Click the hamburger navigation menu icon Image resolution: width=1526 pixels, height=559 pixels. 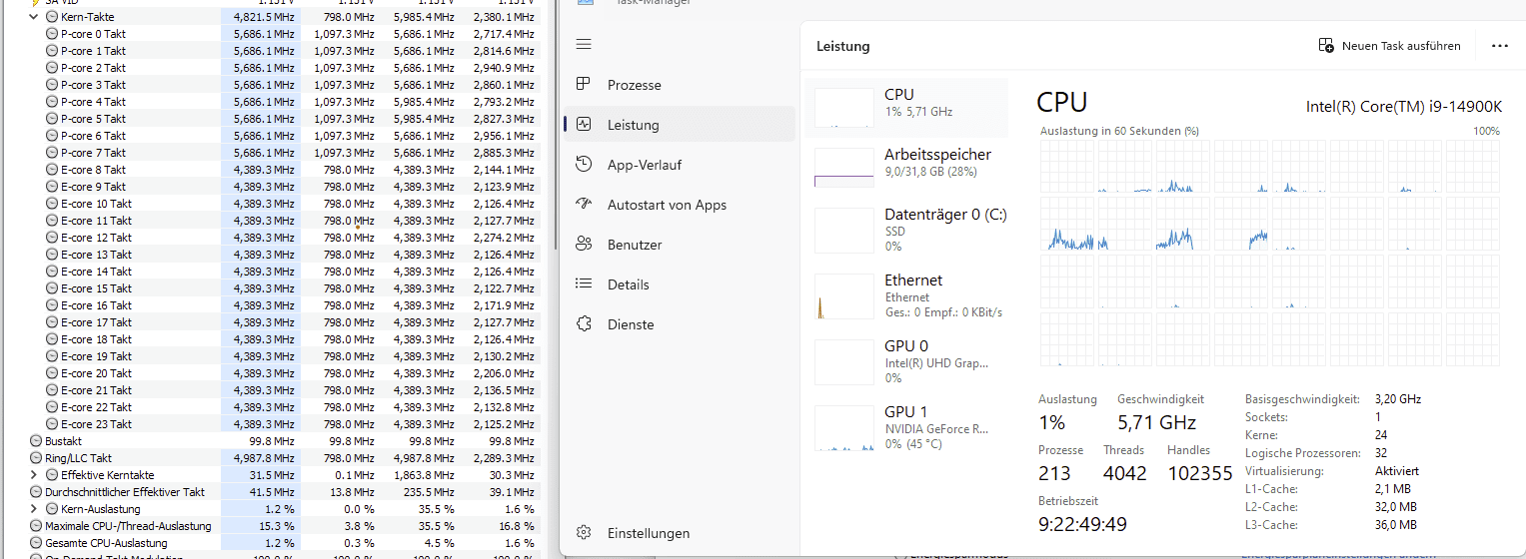[585, 45]
